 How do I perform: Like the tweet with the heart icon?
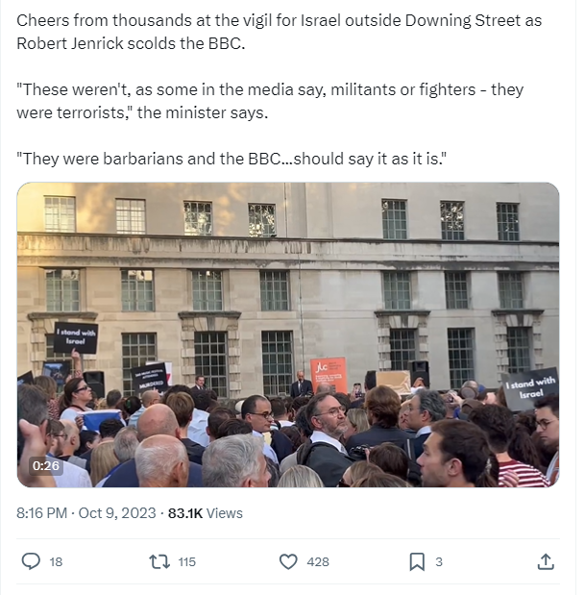pos(287,561)
